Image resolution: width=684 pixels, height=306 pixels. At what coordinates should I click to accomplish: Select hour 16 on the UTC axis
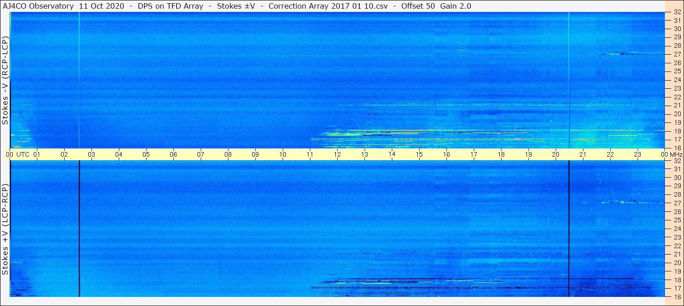pos(446,154)
